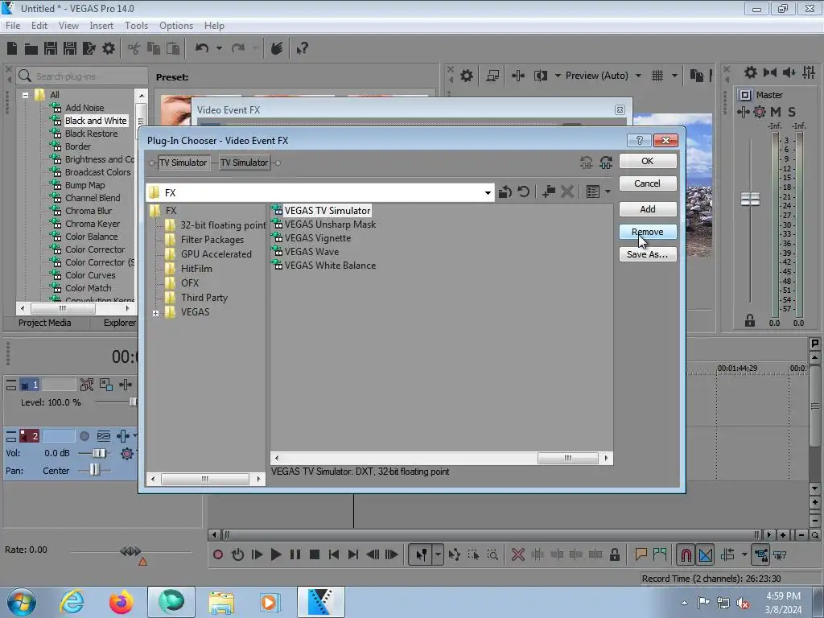Click the Master bus volume fader
824x618 pixels.
(x=750, y=200)
